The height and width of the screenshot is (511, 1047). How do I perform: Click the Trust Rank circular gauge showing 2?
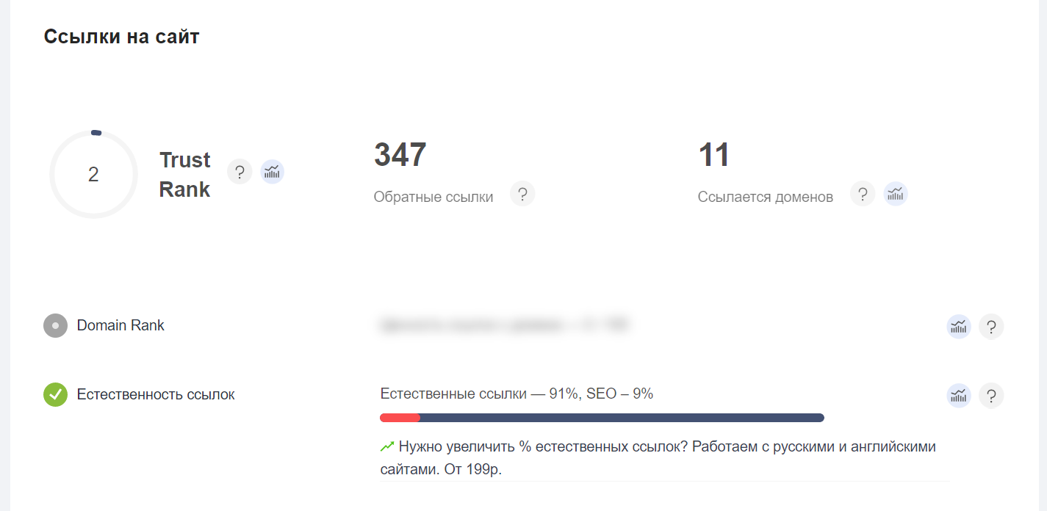click(x=93, y=174)
